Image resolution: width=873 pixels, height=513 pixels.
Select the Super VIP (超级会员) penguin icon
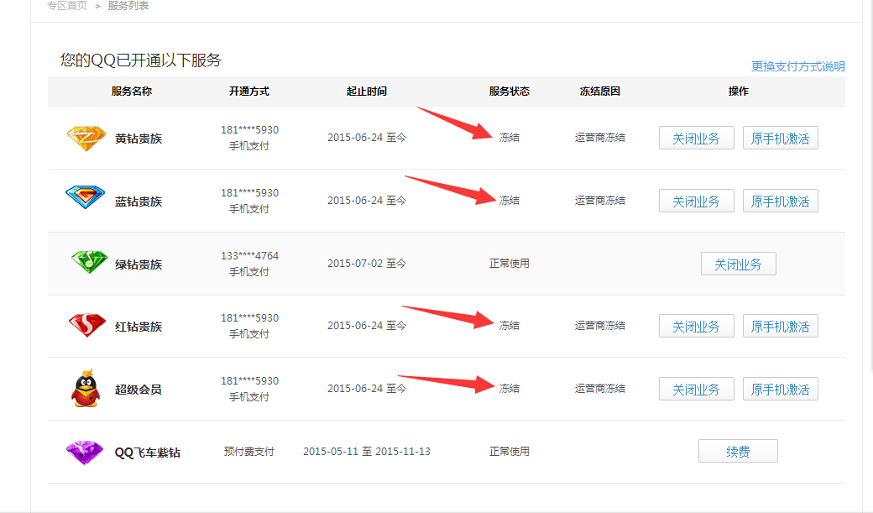85,388
